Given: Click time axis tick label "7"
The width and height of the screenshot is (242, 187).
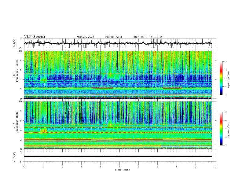Looking at the screenshot, I should pos(158,167).
